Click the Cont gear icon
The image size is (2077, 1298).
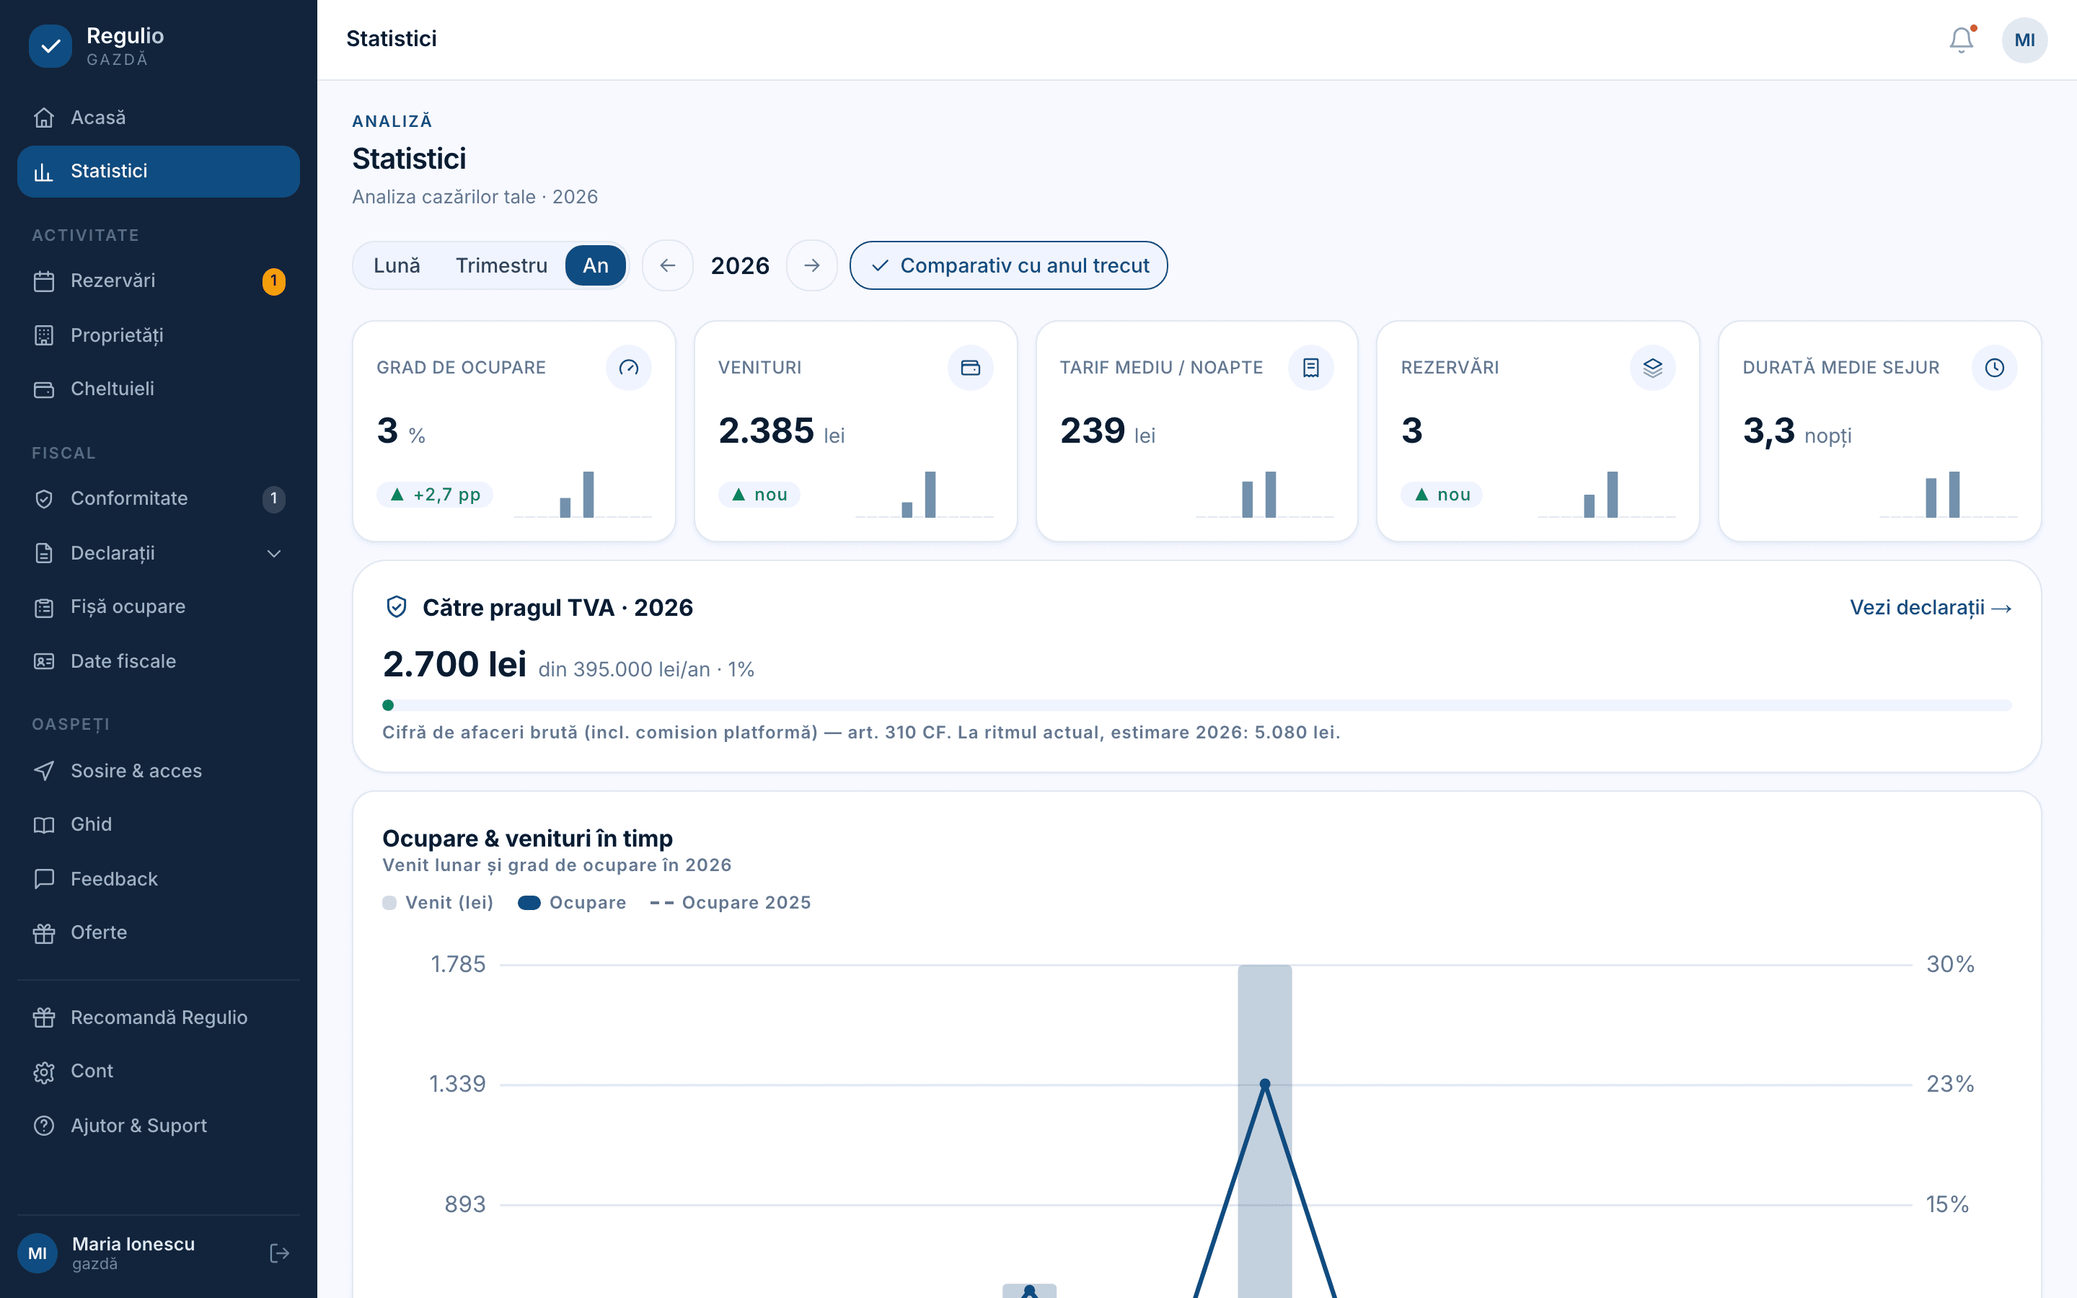tap(44, 1072)
